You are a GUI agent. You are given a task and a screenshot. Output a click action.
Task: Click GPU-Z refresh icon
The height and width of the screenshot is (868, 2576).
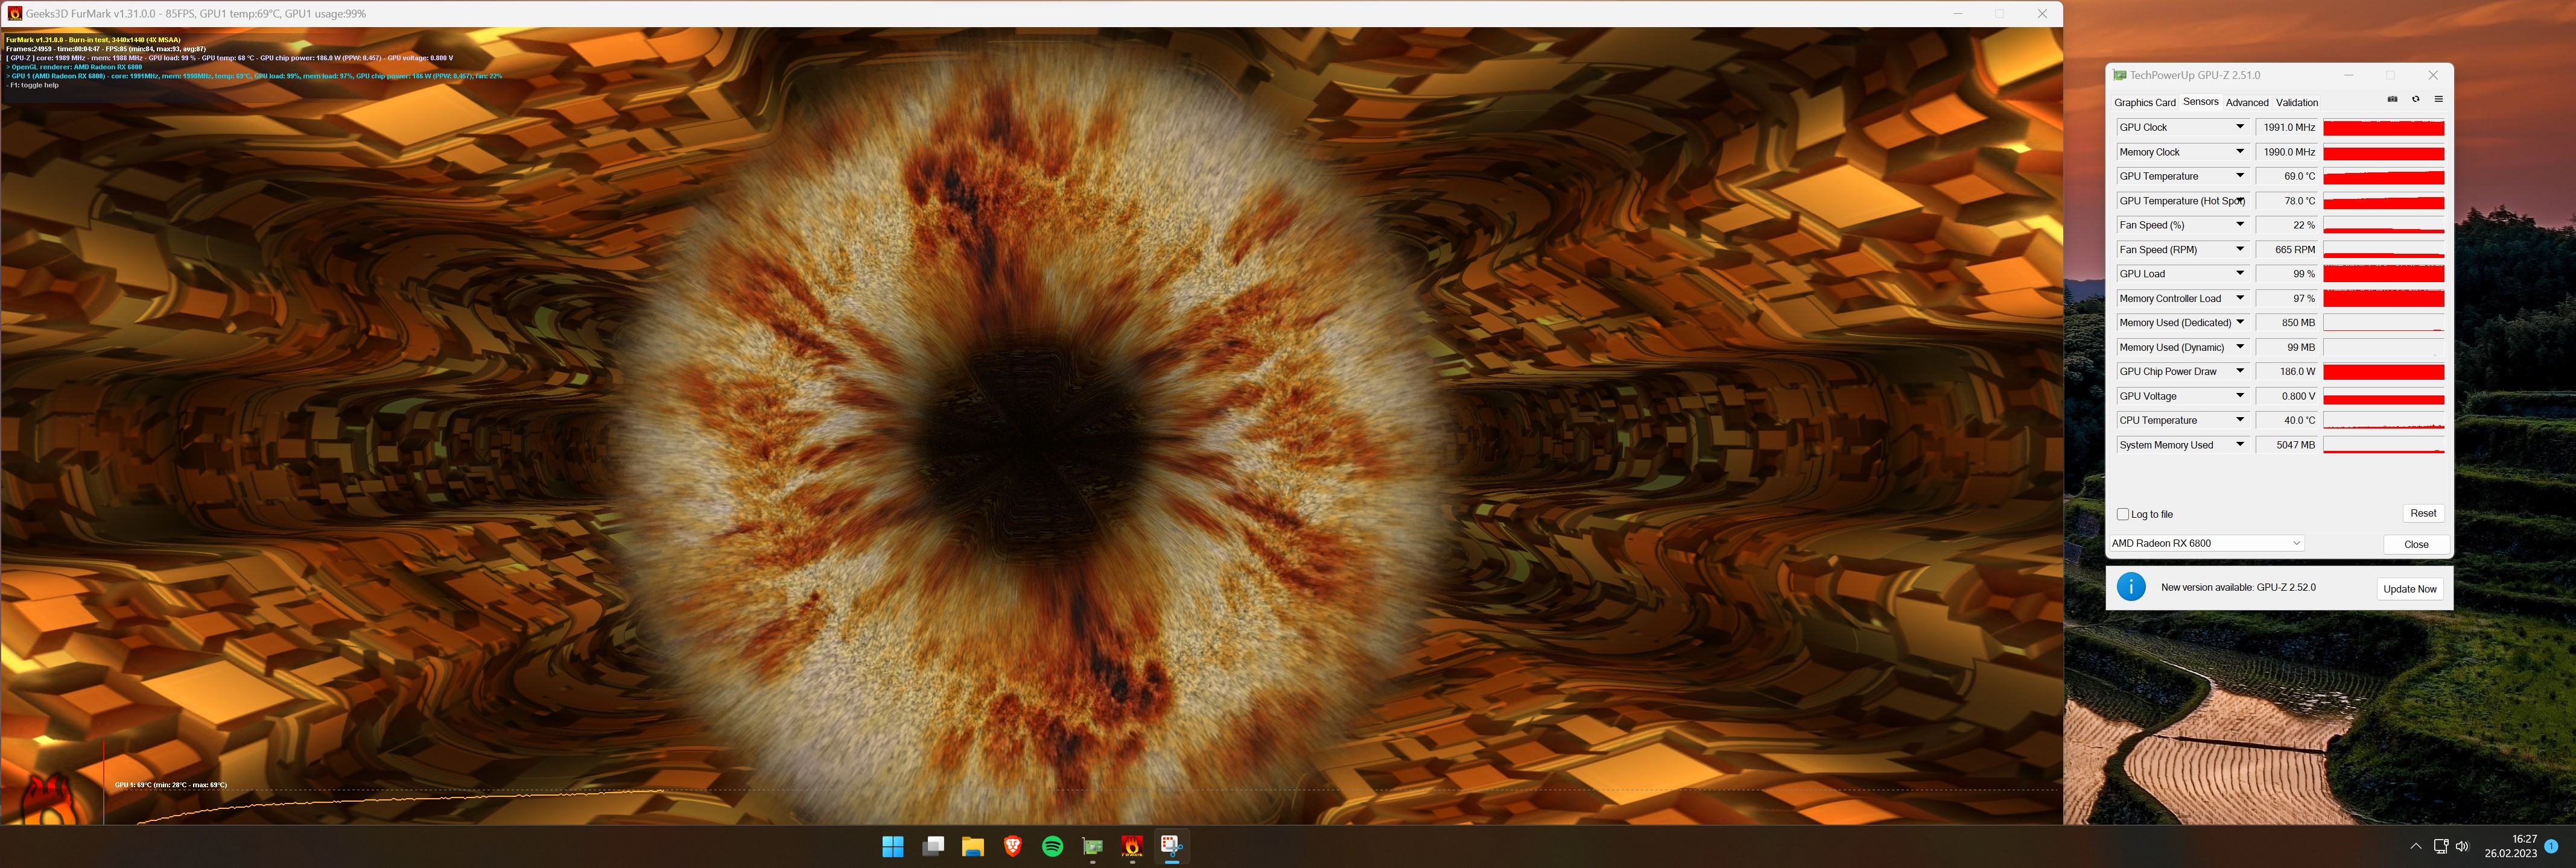2415,99
